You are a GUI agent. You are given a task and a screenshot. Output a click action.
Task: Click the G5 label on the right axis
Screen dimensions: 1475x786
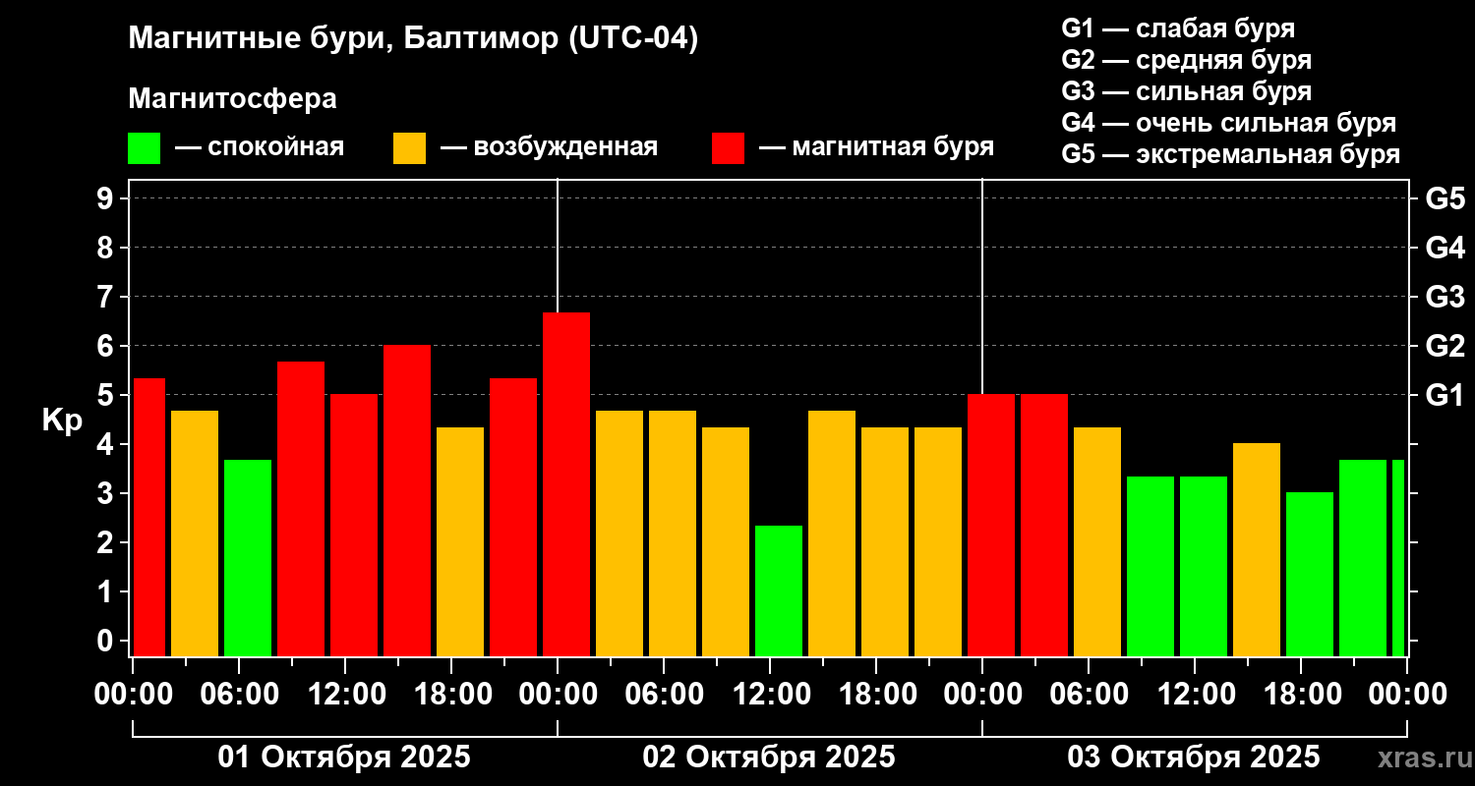pos(1445,198)
